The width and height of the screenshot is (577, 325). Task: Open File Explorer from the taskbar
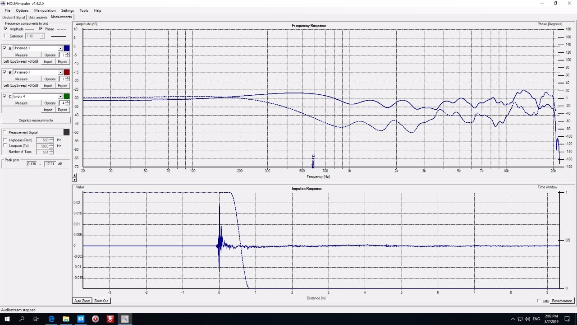(66, 319)
